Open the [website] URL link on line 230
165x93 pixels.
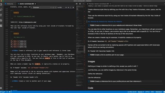click(28, 22)
